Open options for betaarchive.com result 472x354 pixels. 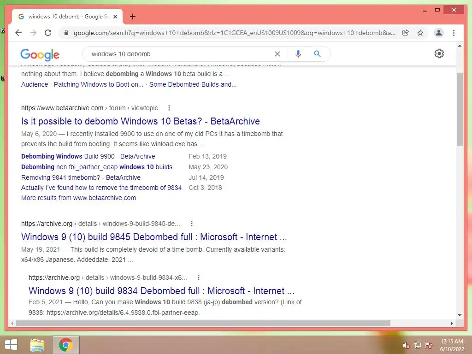pyautogui.click(x=169, y=108)
